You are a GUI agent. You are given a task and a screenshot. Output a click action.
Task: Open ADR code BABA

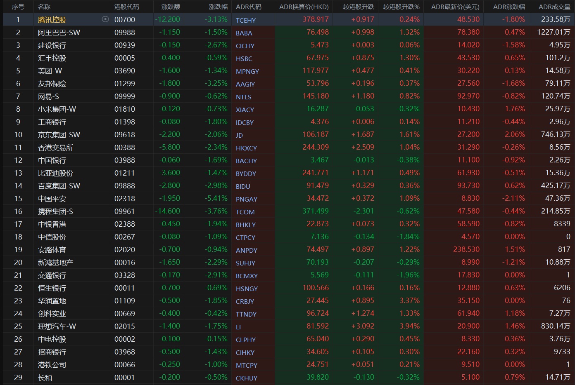coord(244,33)
